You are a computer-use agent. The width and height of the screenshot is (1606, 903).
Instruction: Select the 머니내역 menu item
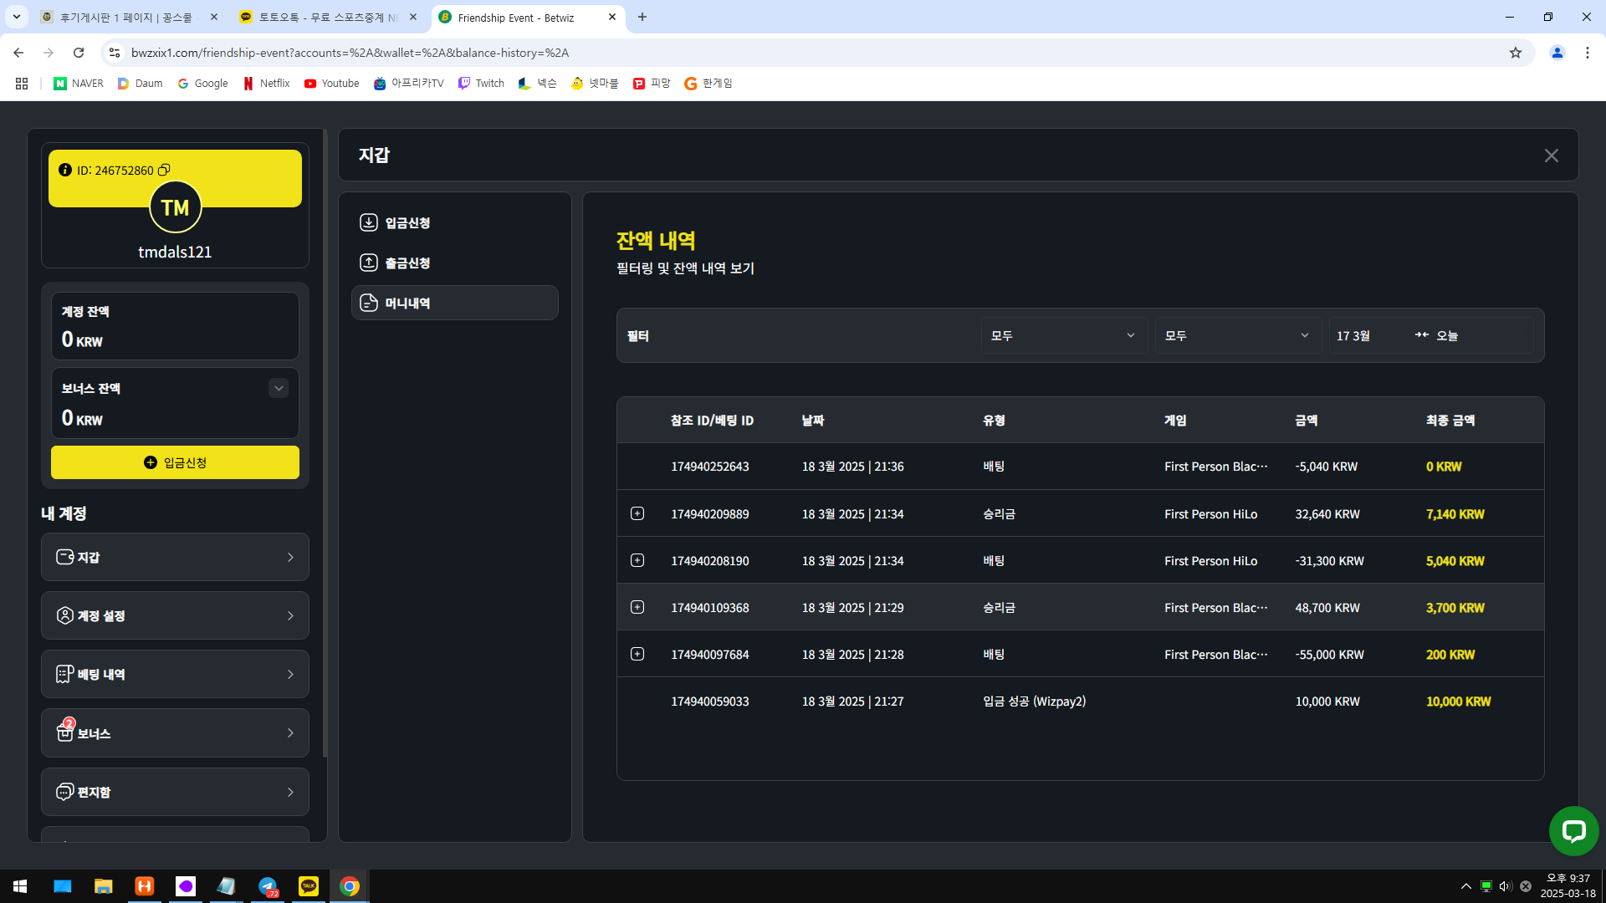pos(454,303)
